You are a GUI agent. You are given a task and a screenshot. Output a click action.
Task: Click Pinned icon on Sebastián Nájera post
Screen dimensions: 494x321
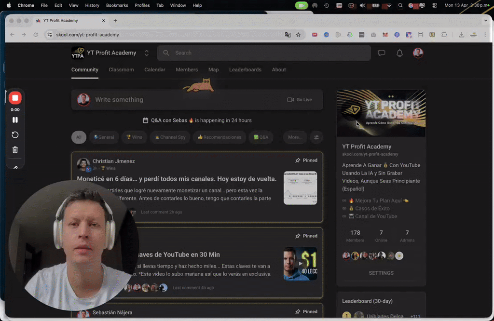click(298, 311)
